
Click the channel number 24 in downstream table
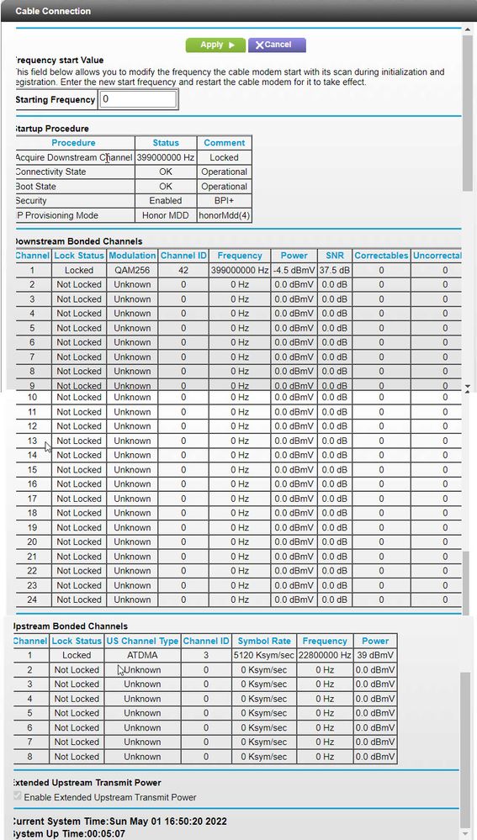pyautogui.click(x=32, y=600)
